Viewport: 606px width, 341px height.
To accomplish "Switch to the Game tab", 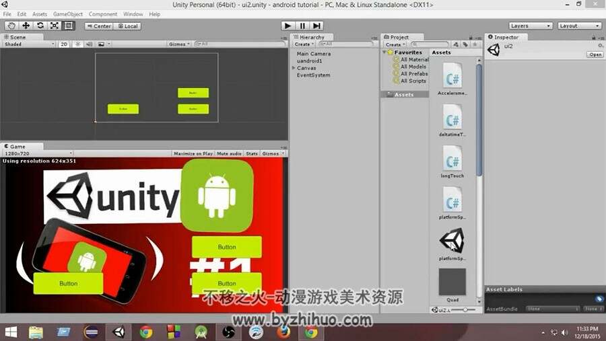I will pos(22,147).
